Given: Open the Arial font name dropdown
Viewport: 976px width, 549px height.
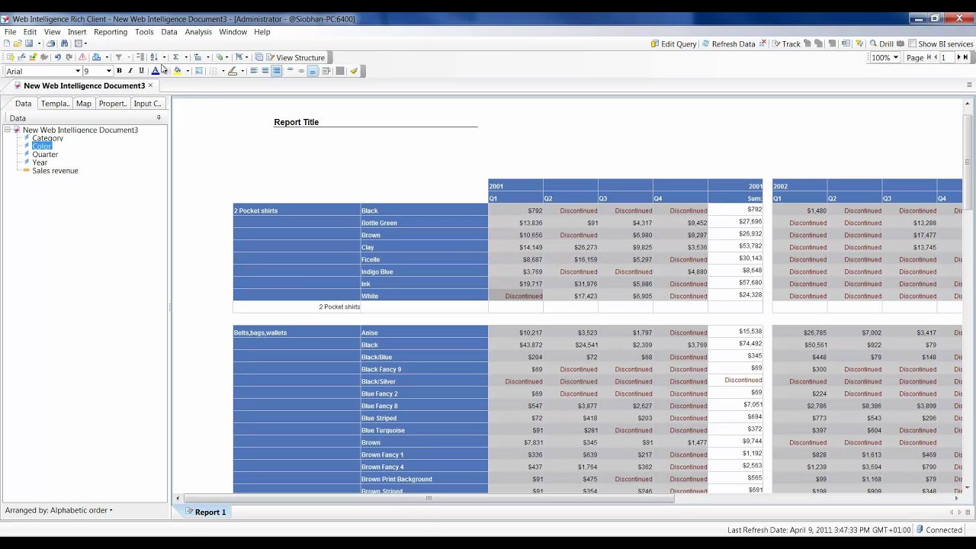Looking at the screenshot, I should point(78,71).
